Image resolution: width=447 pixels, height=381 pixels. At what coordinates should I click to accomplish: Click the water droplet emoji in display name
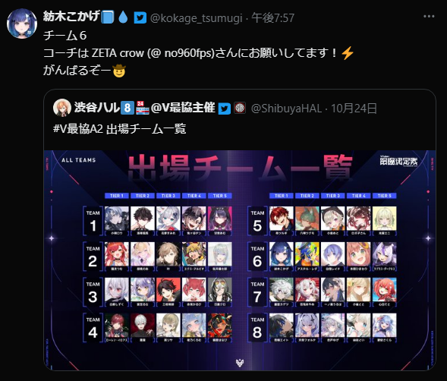pyautogui.click(x=123, y=17)
